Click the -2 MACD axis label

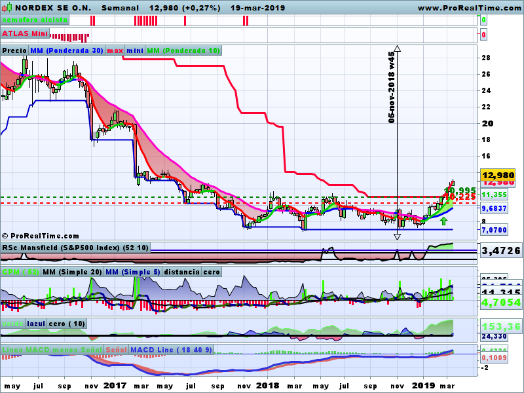pos(485,367)
